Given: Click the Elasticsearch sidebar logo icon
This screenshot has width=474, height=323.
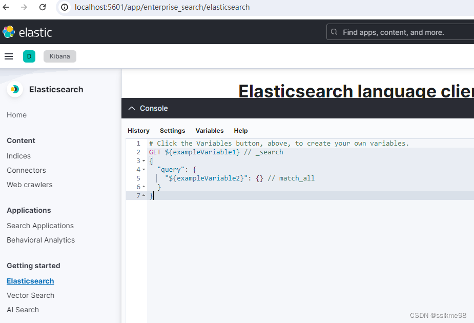Looking at the screenshot, I should (x=15, y=89).
